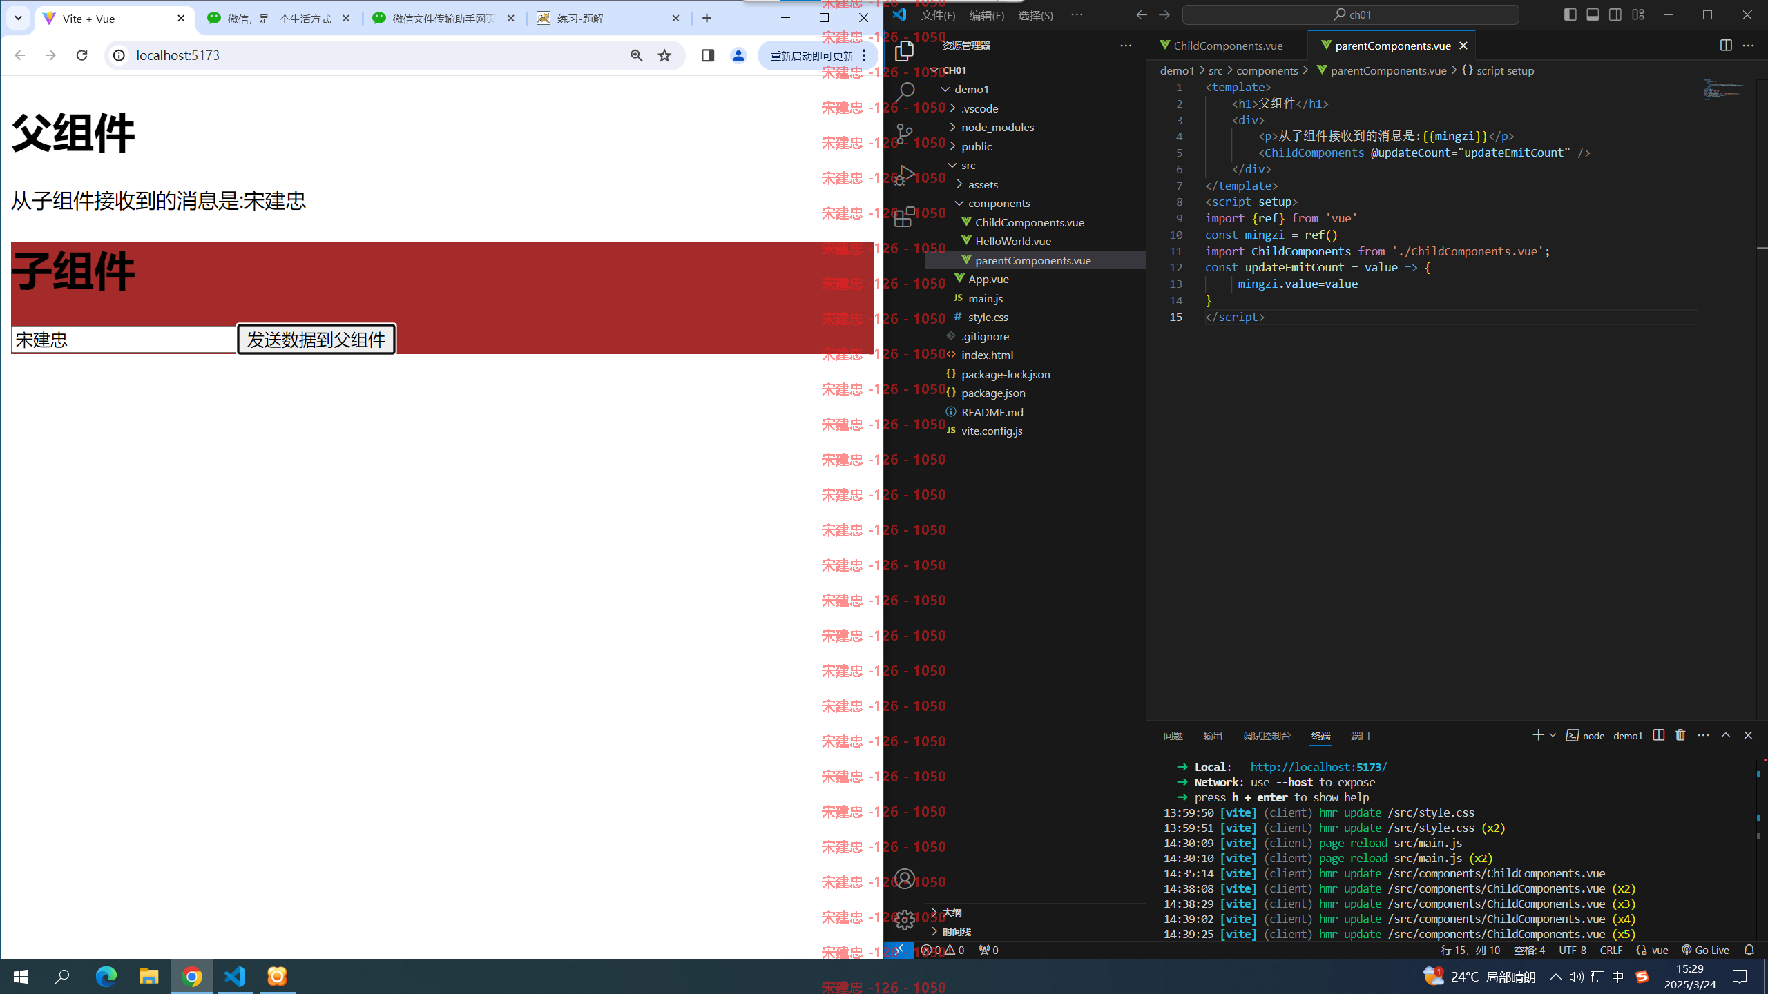Expand the node_modules folder

pos(953,127)
